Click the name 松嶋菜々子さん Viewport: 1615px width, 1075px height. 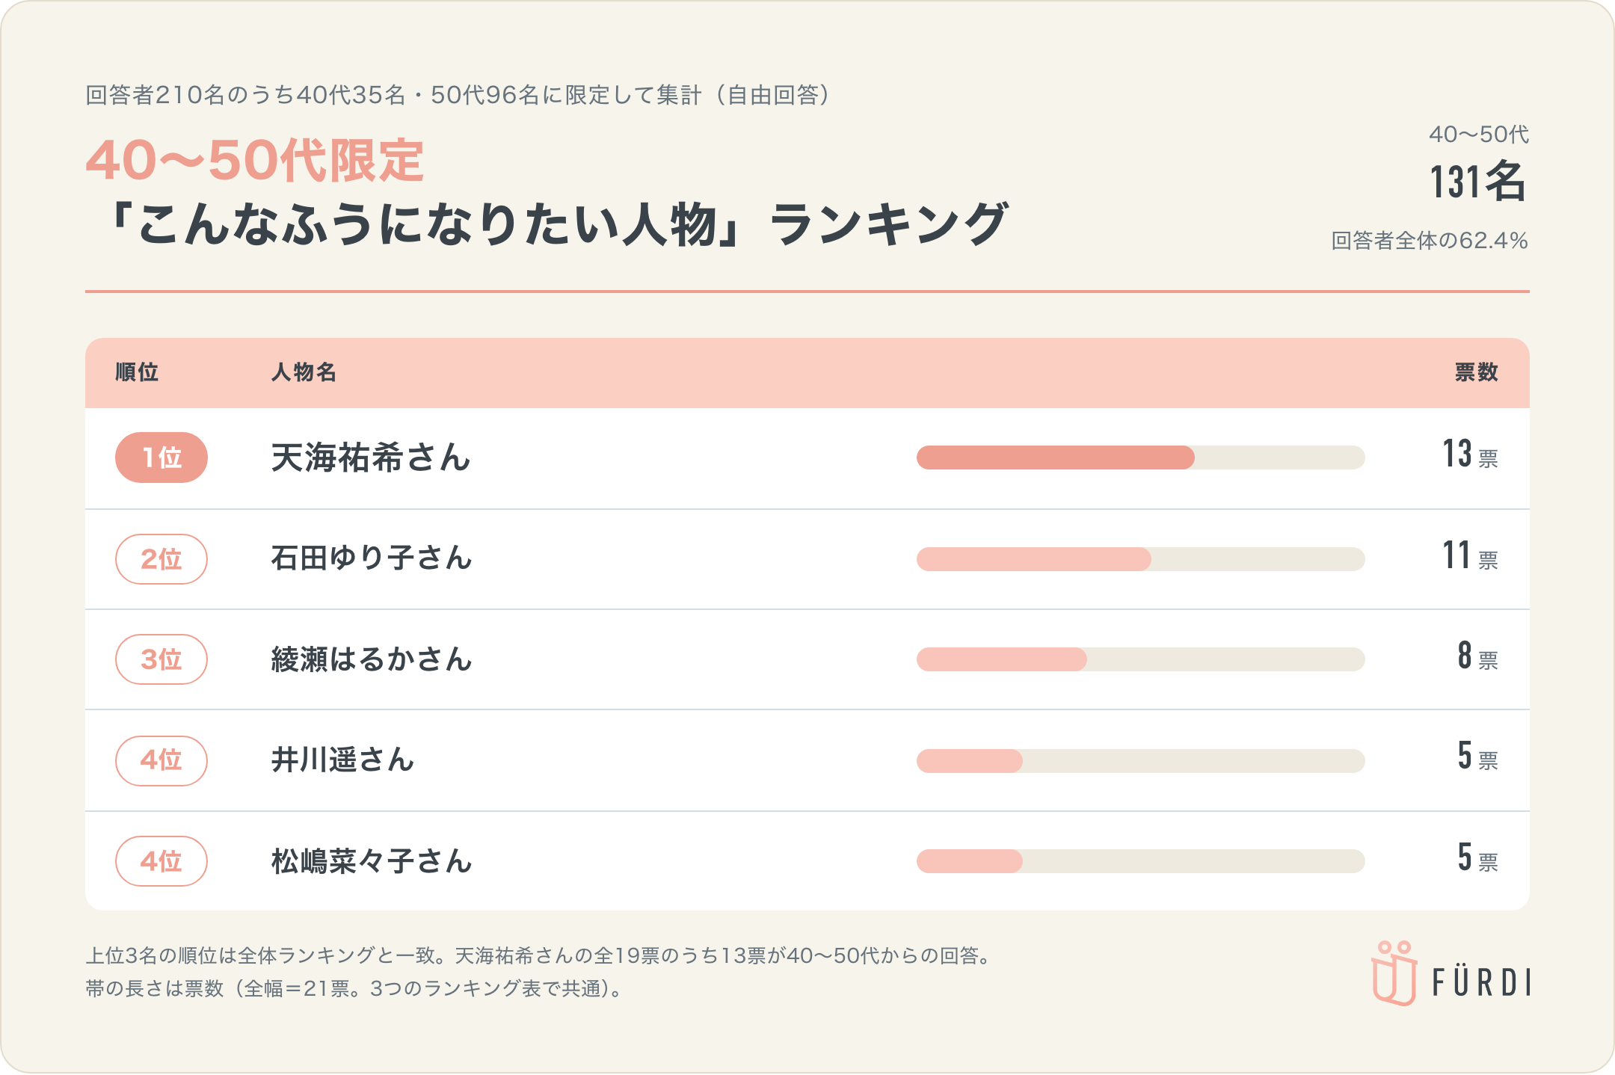click(x=372, y=861)
